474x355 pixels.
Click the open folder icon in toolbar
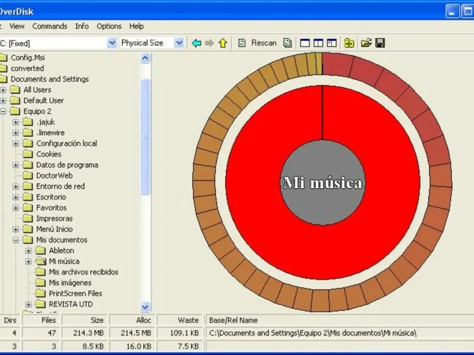367,43
